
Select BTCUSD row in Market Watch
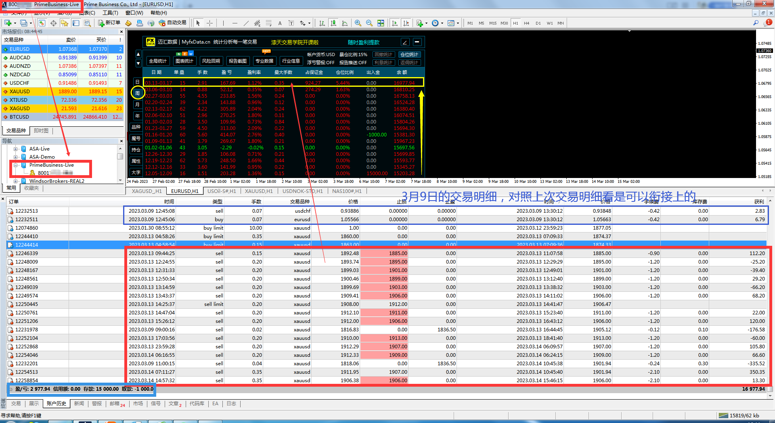[x=63, y=117]
